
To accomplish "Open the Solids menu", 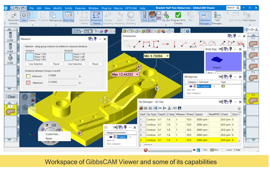I will coord(68,8).
